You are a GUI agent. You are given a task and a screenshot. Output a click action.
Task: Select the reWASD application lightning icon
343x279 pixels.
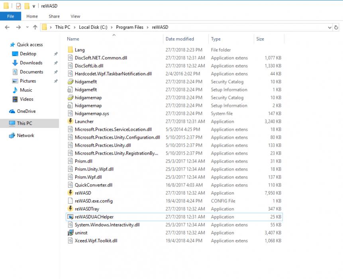70,193
